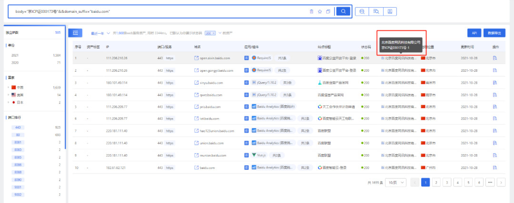
Task: Click site title 天工合作伙伴计划申请
Action: (x=339, y=107)
